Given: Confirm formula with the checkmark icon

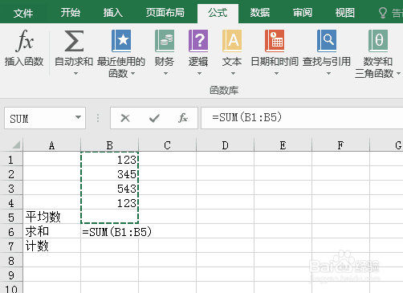Looking at the screenshot, I should click(154, 118).
